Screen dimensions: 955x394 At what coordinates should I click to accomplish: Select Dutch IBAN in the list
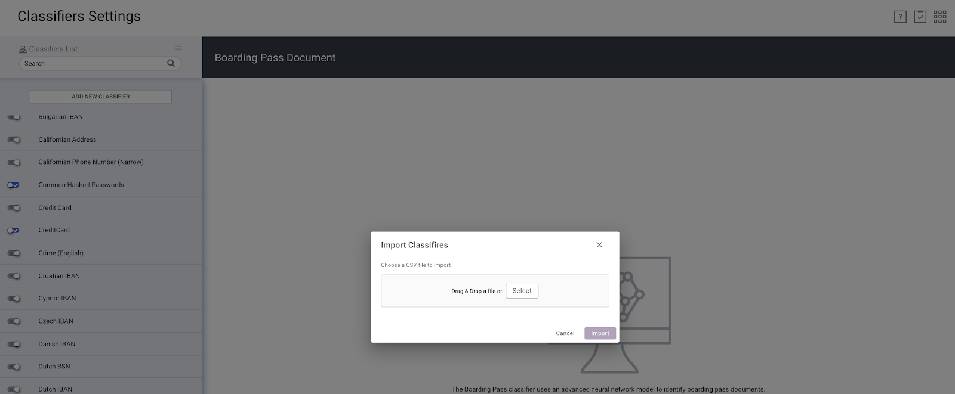pyautogui.click(x=101, y=386)
